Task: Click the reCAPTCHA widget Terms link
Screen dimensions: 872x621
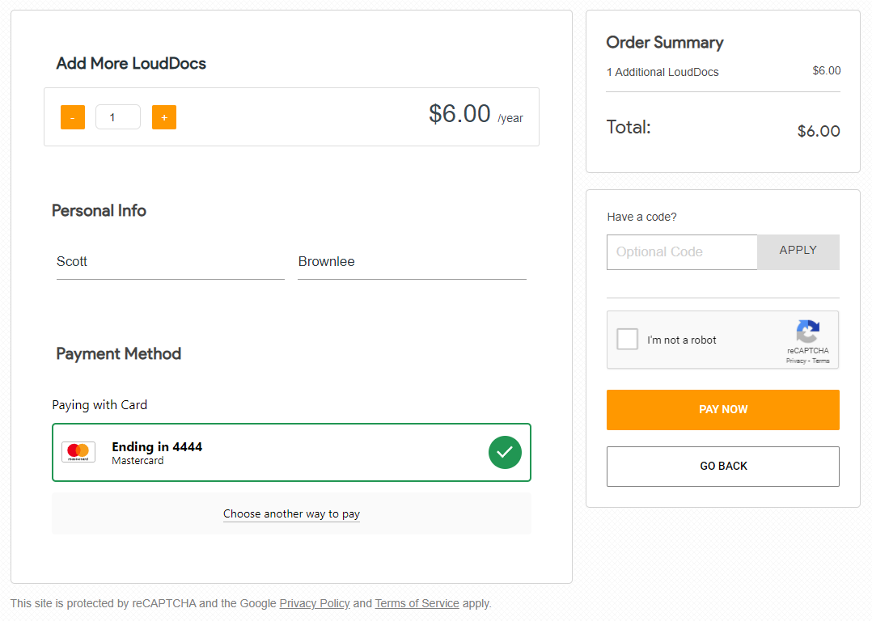Action: click(x=821, y=361)
